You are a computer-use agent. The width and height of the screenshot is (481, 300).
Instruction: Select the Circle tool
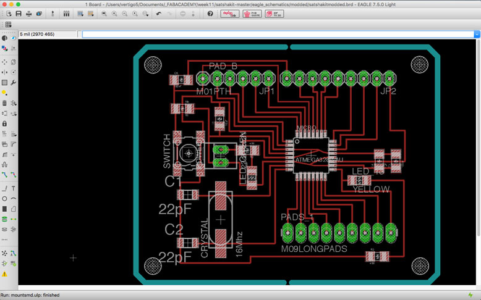click(x=4, y=199)
